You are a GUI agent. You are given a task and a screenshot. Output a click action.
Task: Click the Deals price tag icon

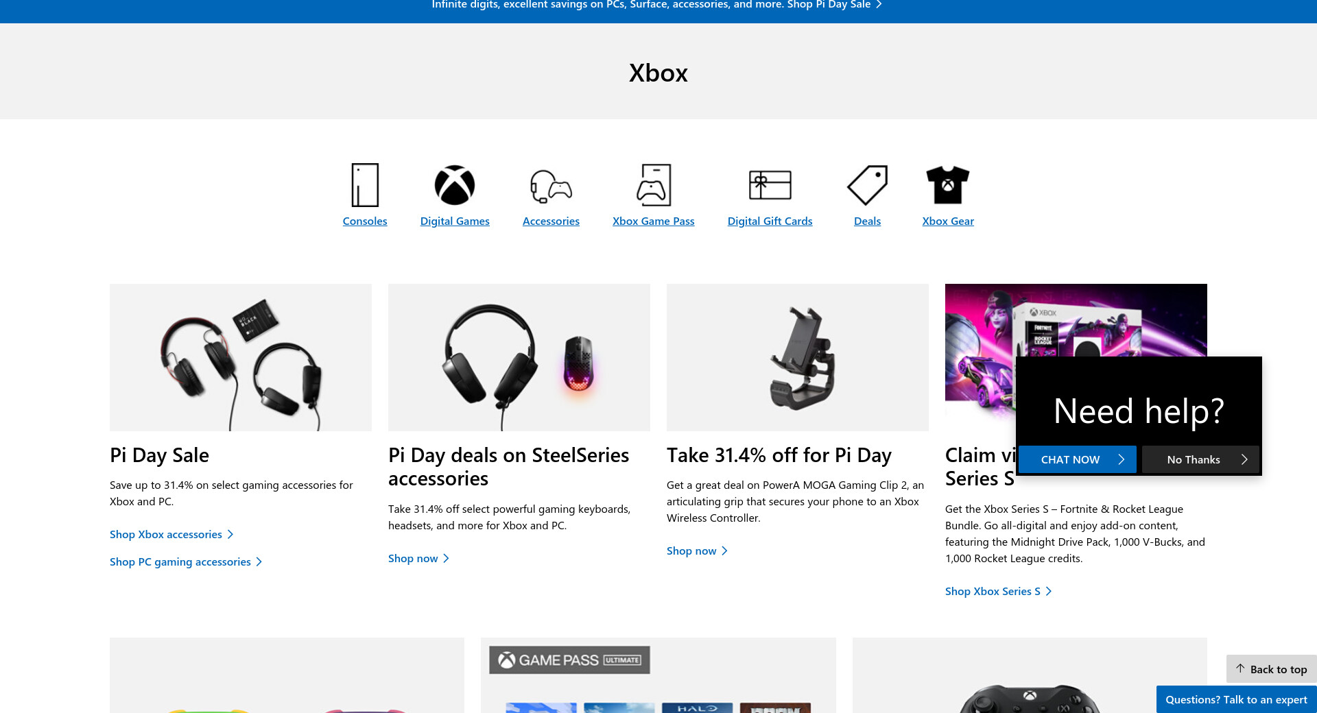pyautogui.click(x=867, y=185)
